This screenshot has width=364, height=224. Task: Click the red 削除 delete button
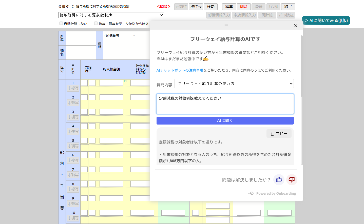coord(244,7)
